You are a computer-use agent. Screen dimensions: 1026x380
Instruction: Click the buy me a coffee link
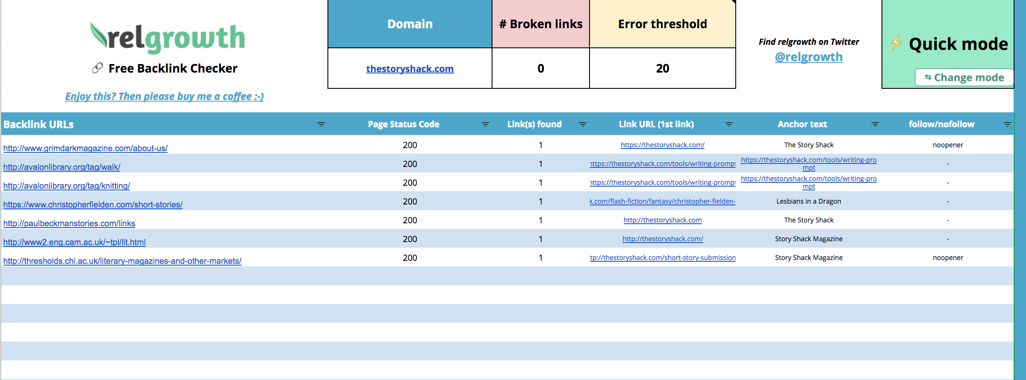pos(165,96)
